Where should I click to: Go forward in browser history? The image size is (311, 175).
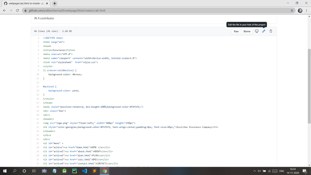11,11
